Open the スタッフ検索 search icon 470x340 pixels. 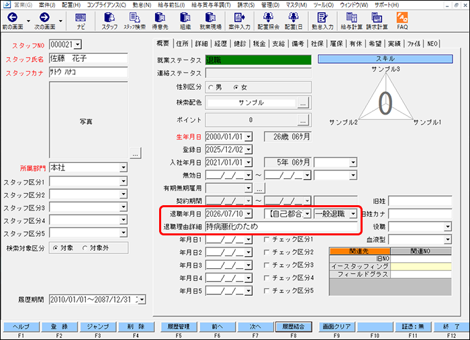[x=134, y=21]
